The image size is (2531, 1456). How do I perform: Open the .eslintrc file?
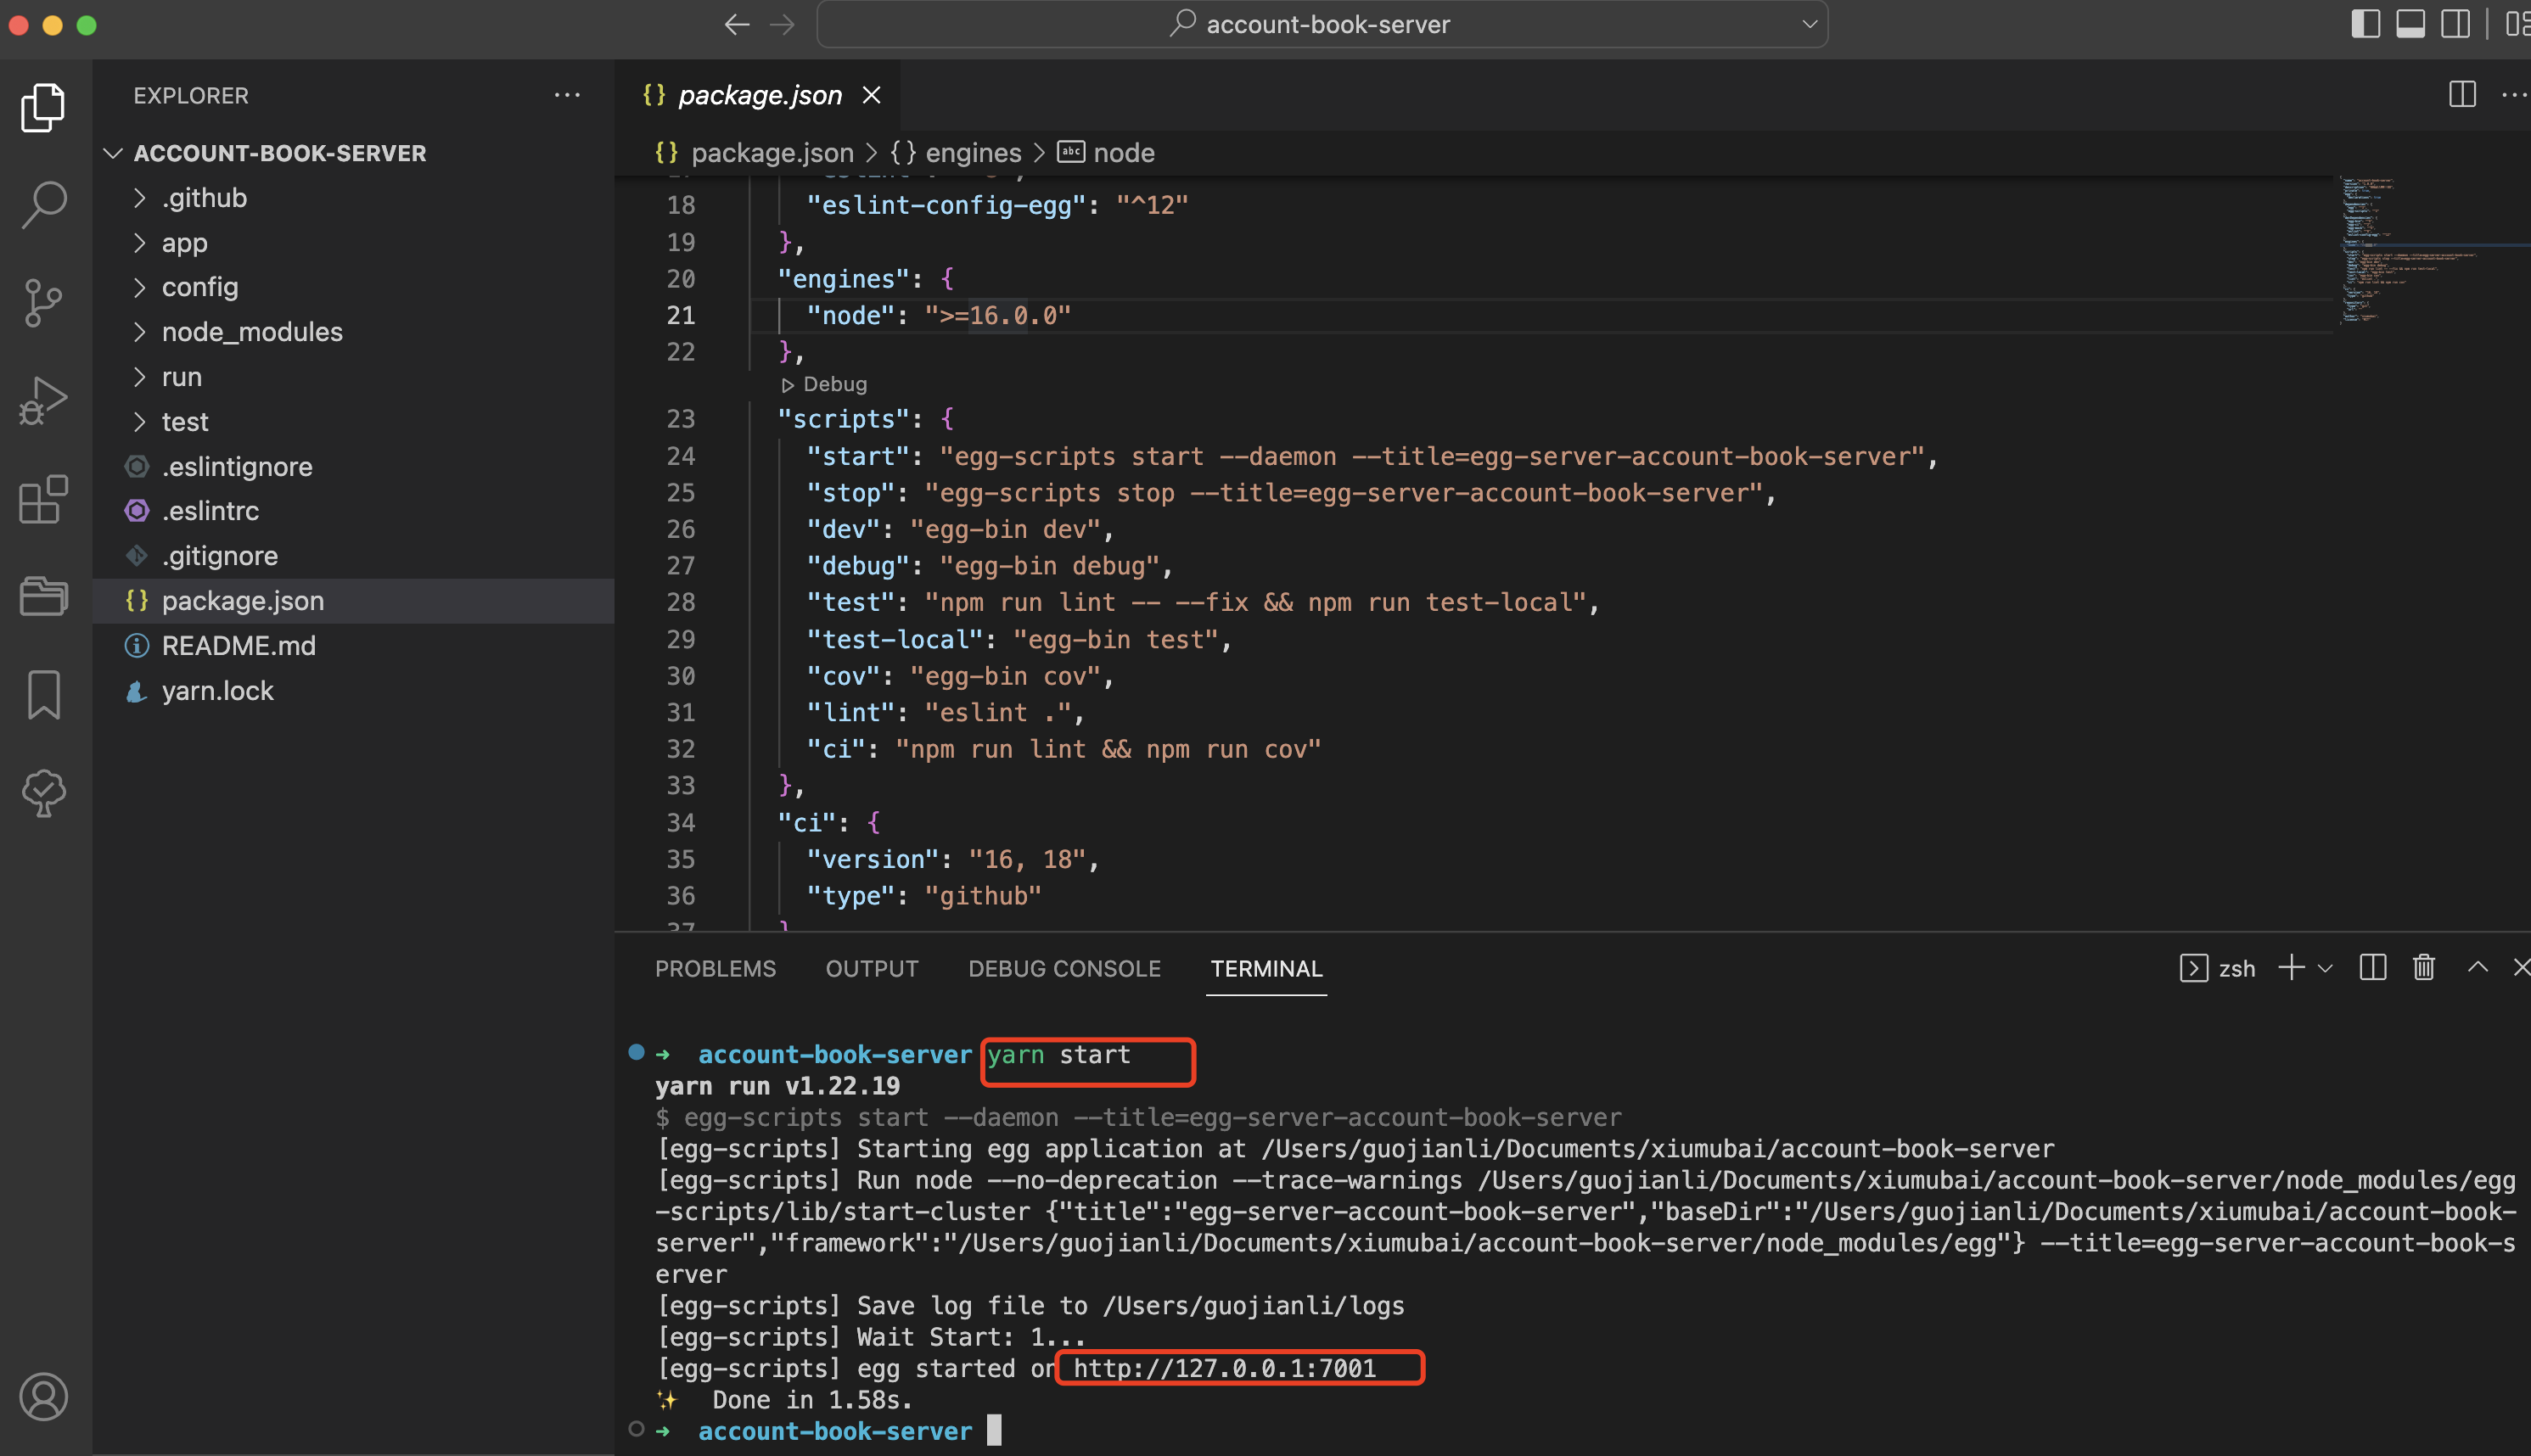(x=354, y=511)
